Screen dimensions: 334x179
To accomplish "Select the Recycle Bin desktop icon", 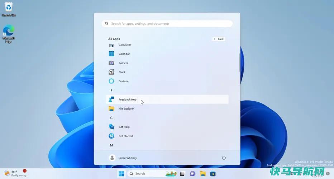I will [9, 9].
